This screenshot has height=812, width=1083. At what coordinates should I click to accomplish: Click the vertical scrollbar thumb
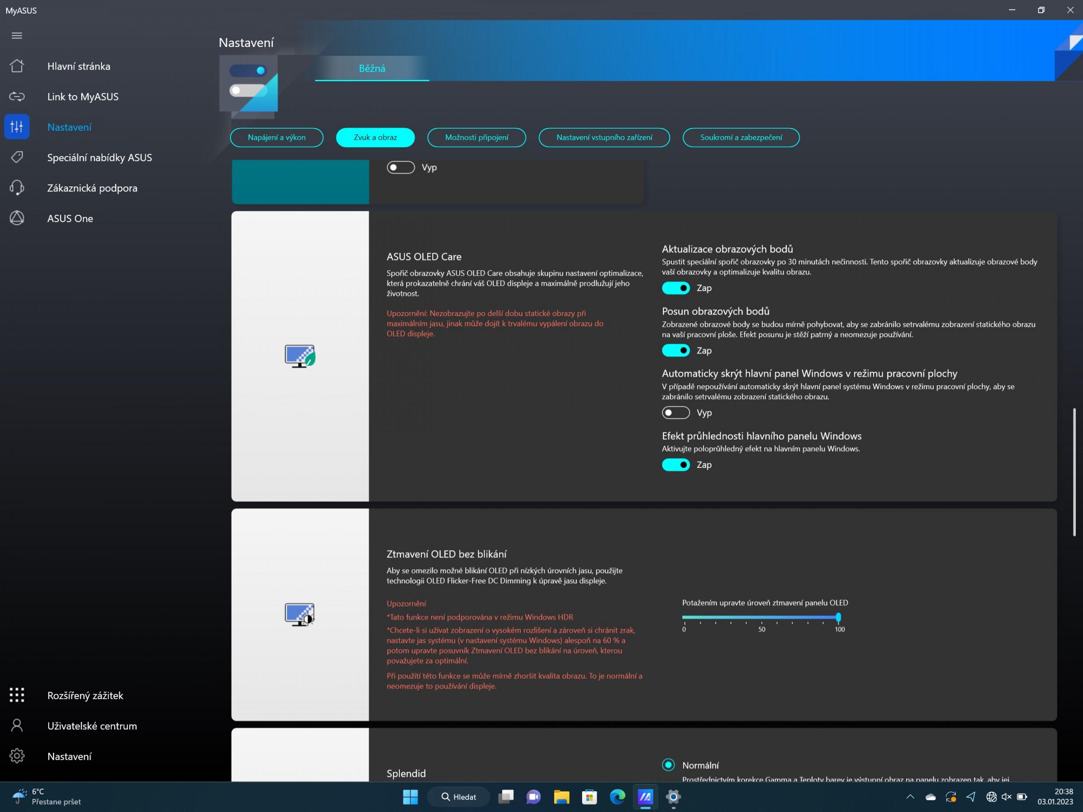click(1075, 472)
